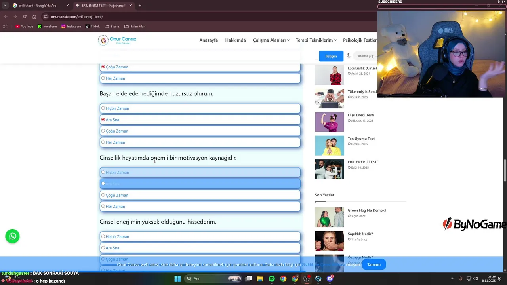
Task: Select 'Çoğu Zaman' for Başarı elde edemediğimde question
Action: click(x=200, y=131)
